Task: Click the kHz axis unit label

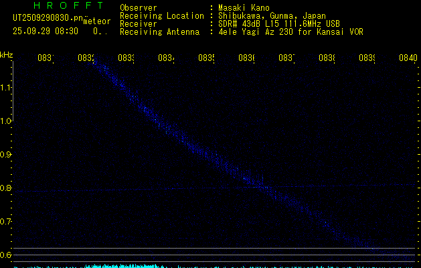Action: tap(7, 54)
